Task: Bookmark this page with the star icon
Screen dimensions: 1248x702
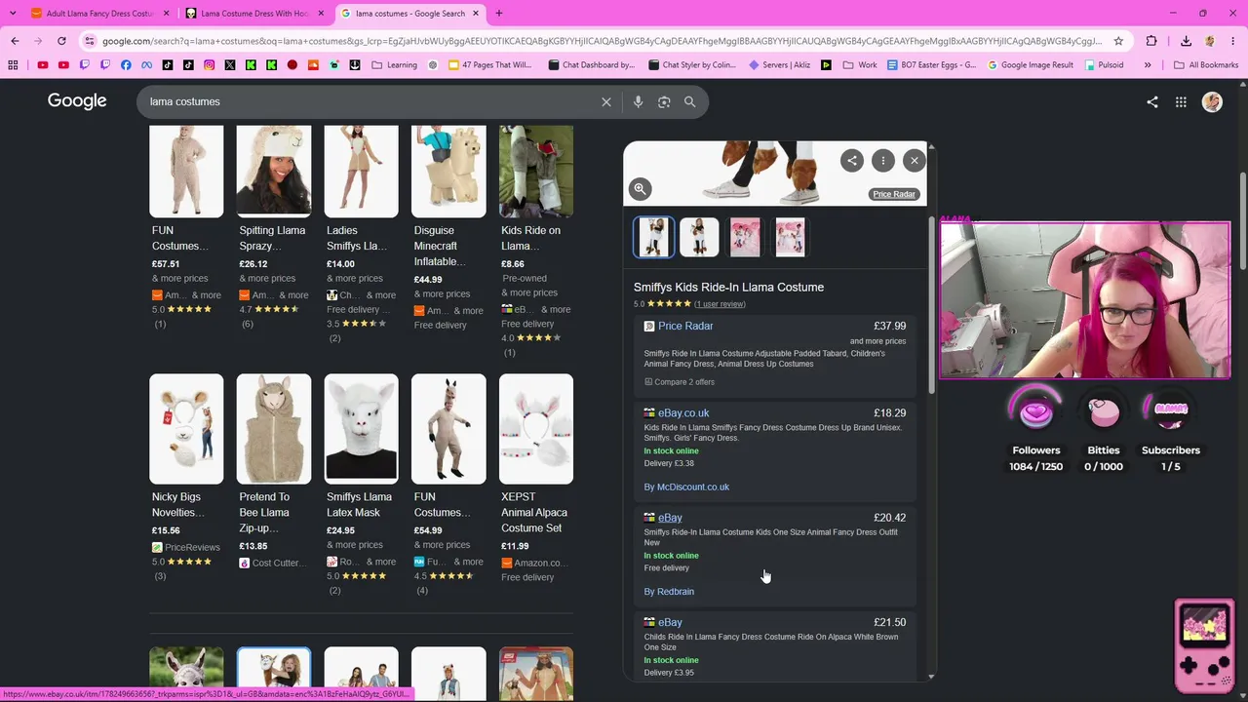Action: (x=1118, y=41)
